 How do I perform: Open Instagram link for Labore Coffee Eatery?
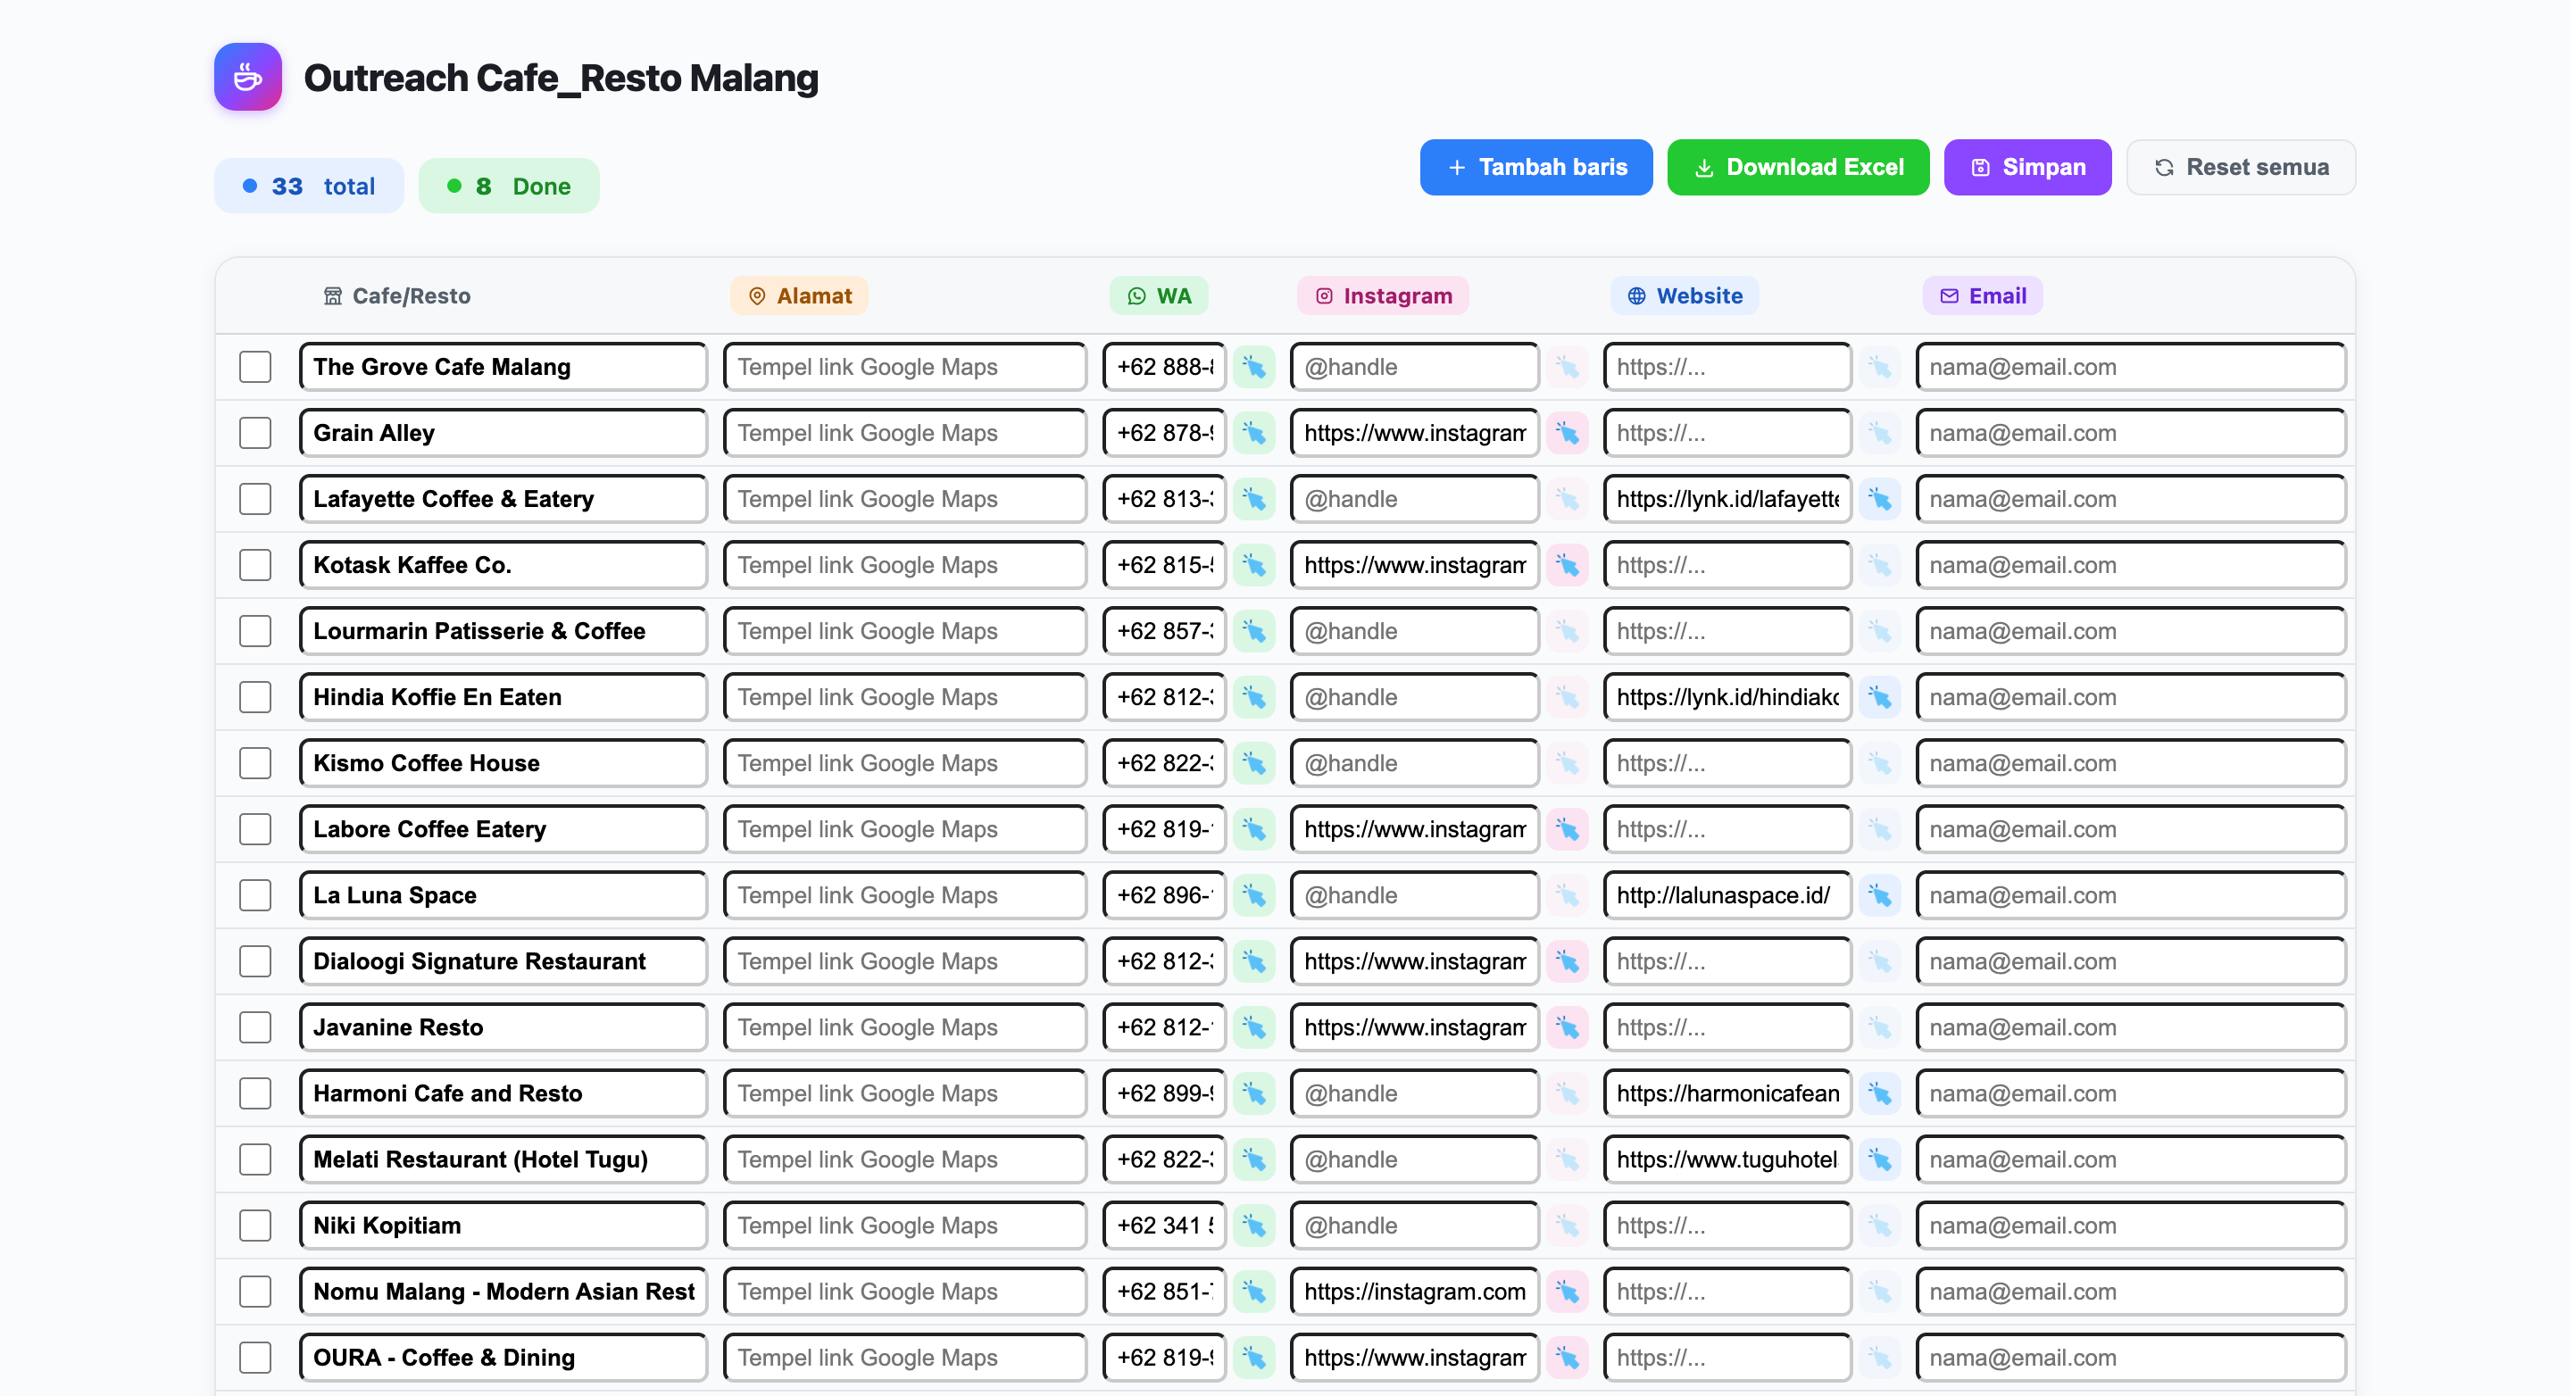tap(1567, 829)
